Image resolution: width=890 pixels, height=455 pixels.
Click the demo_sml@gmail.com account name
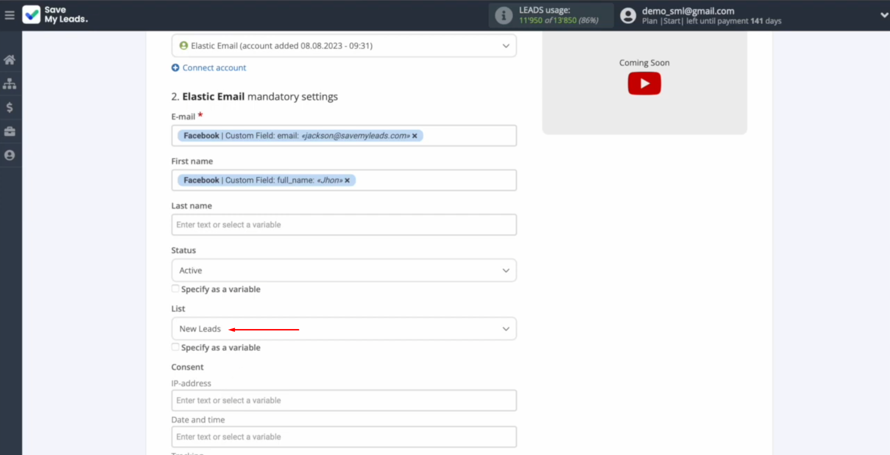coord(688,11)
